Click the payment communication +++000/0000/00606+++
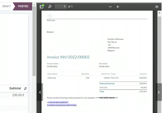 [107, 98]
